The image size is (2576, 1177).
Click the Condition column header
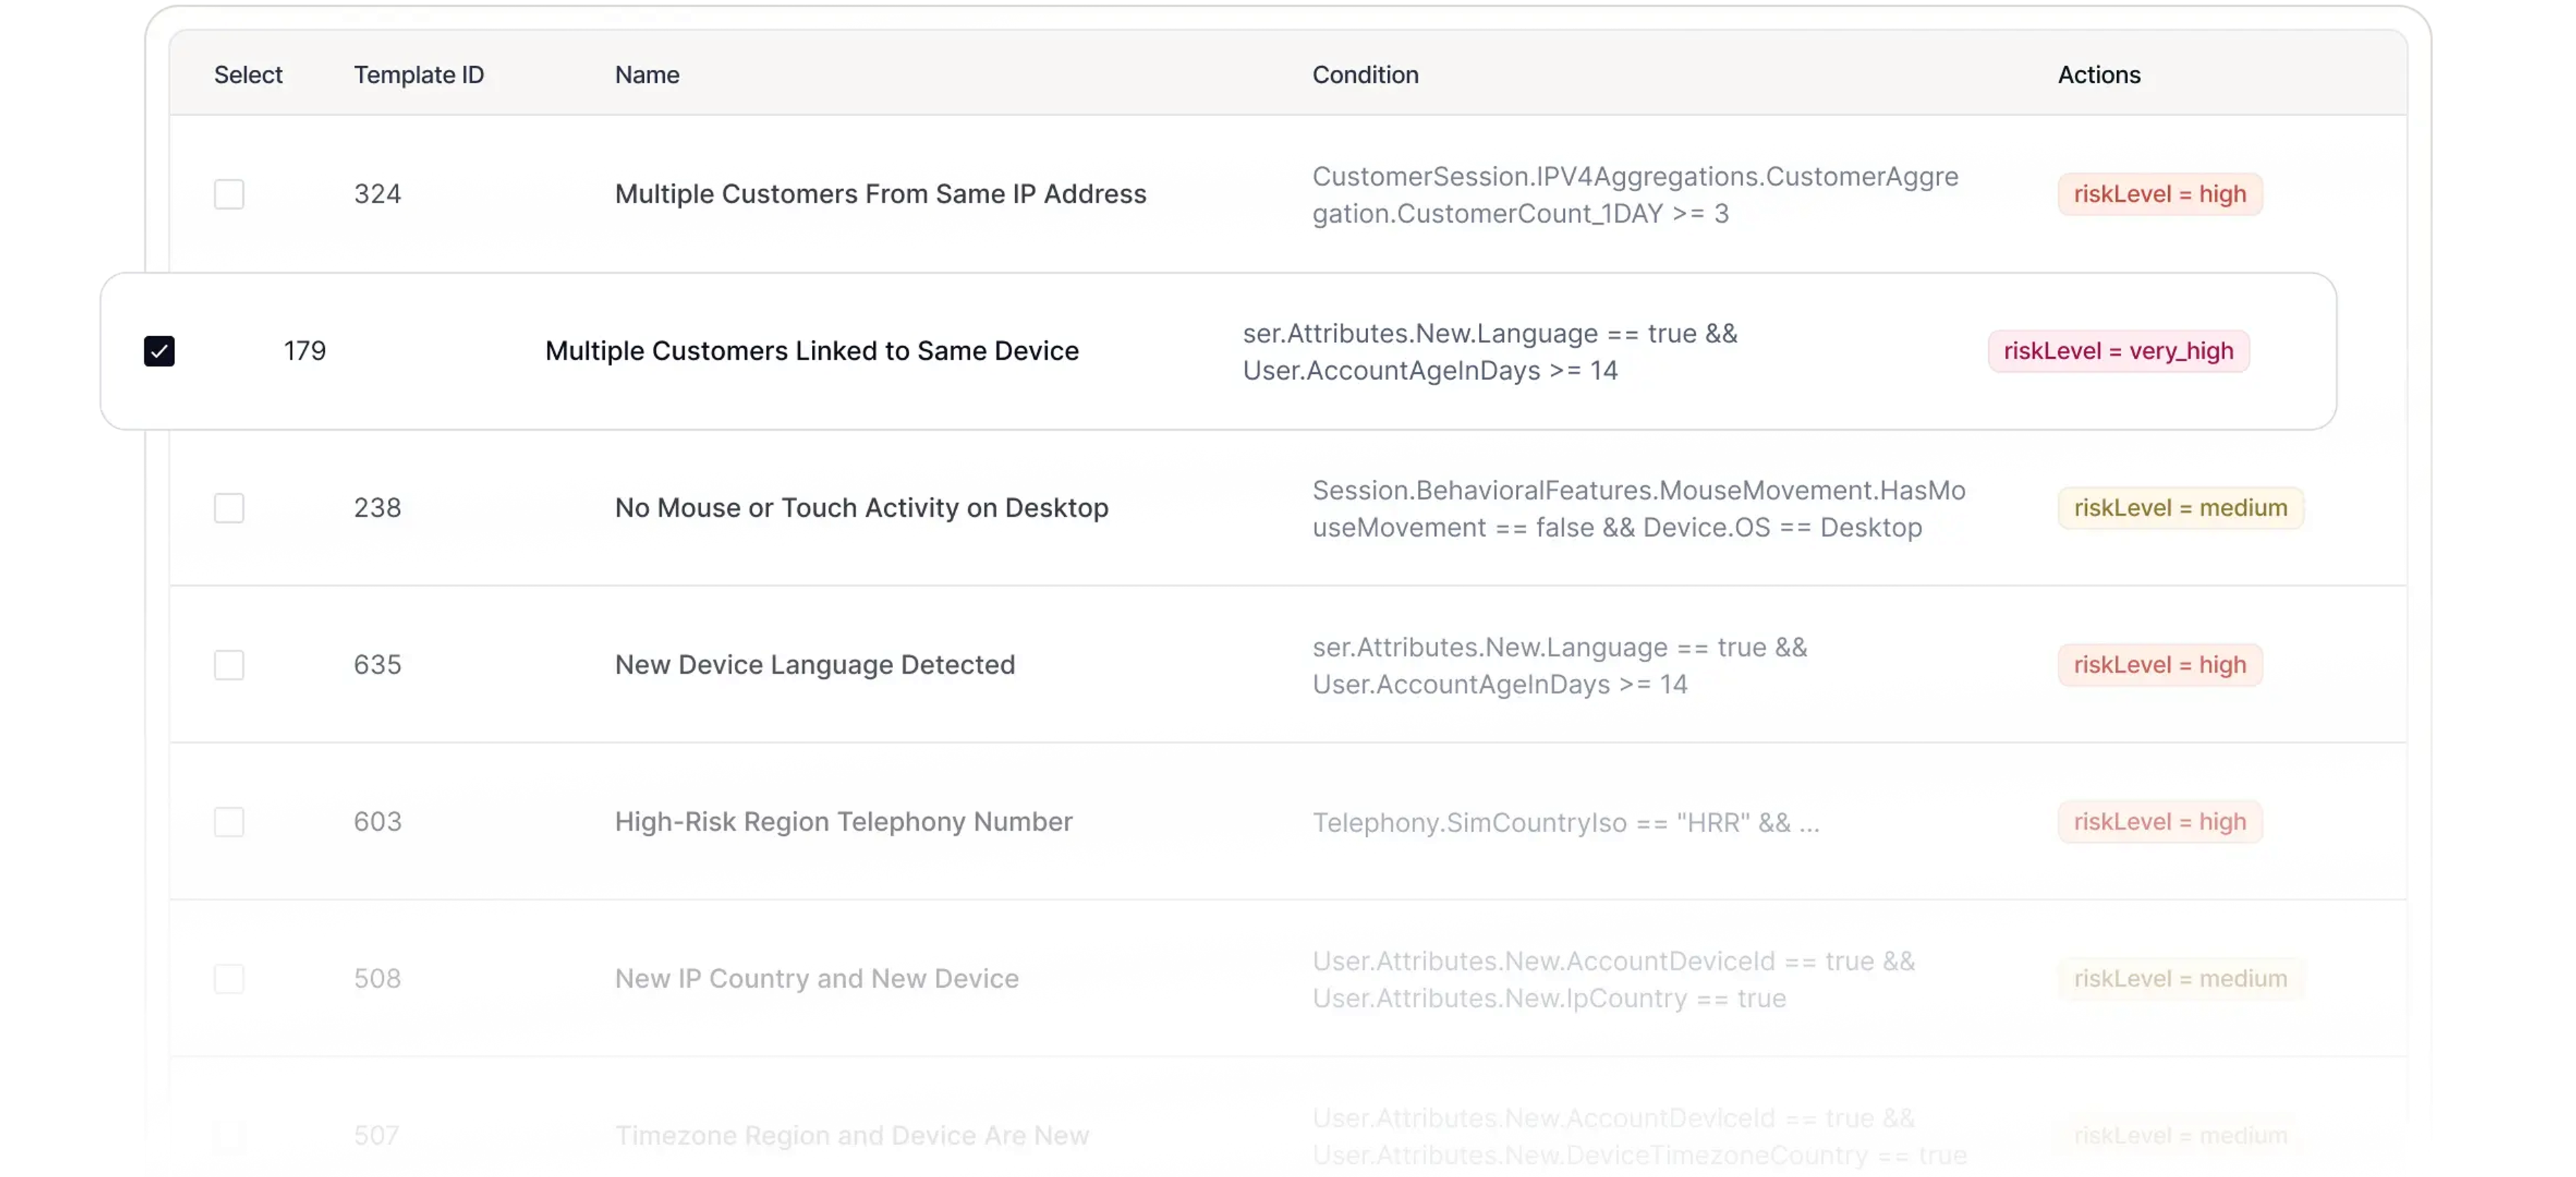click(1365, 75)
